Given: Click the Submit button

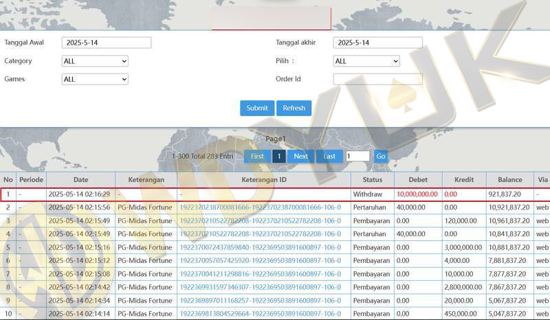Looking at the screenshot, I should [257, 108].
